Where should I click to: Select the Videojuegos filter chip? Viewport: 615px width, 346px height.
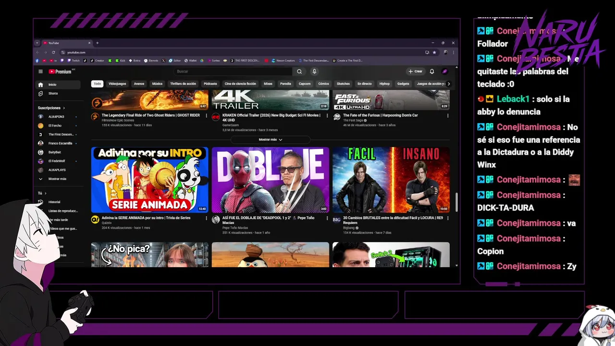click(x=117, y=84)
